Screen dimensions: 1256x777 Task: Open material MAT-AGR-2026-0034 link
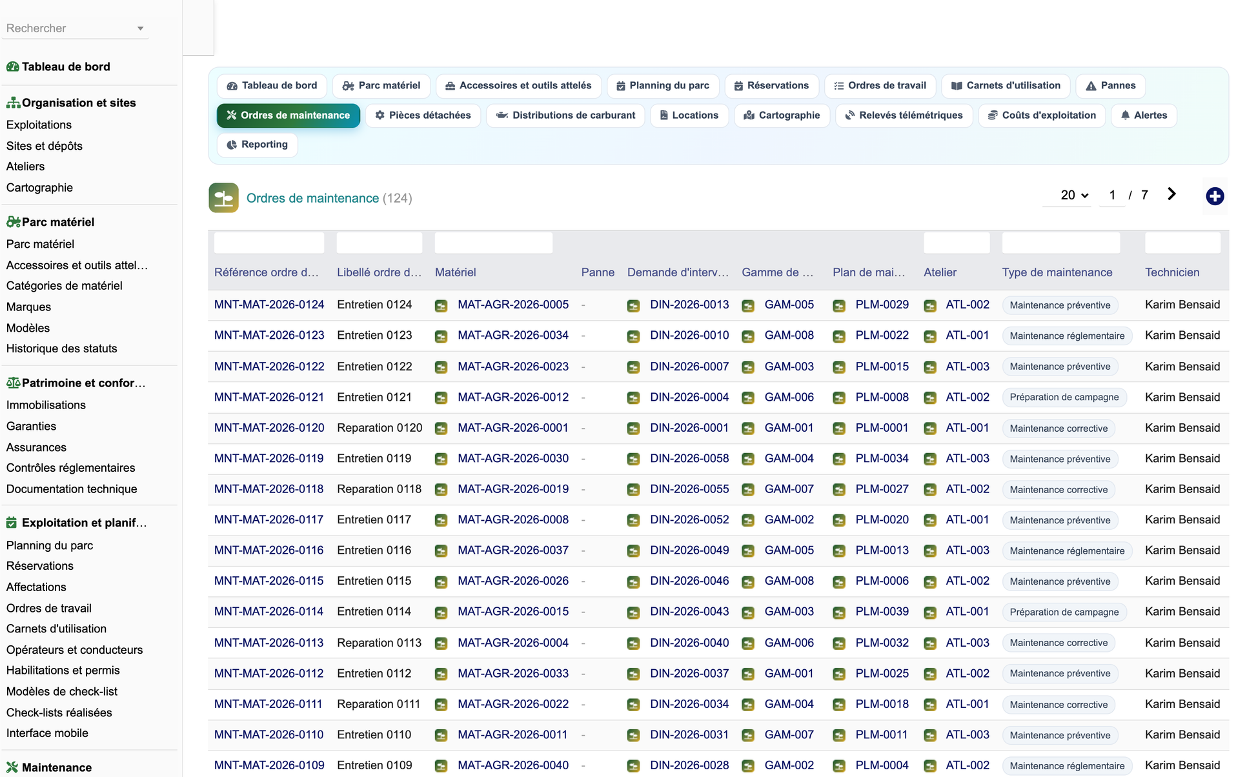click(513, 335)
